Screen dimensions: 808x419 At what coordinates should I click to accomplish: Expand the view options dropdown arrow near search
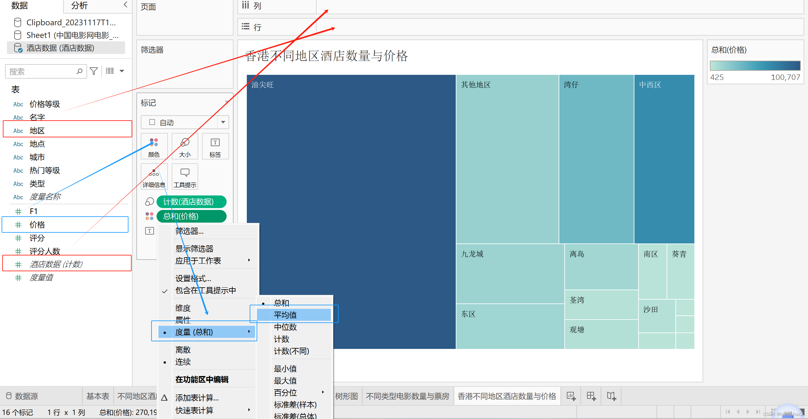pos(122,71)
